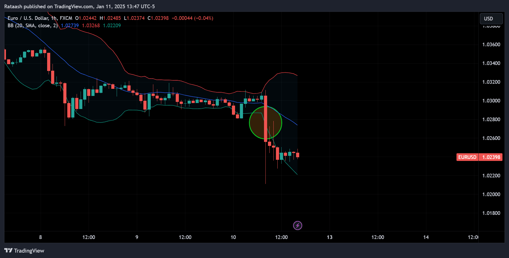
Task: Click the BB (20, SMA, close, 2) indicator label
Action: pos(33,26)
